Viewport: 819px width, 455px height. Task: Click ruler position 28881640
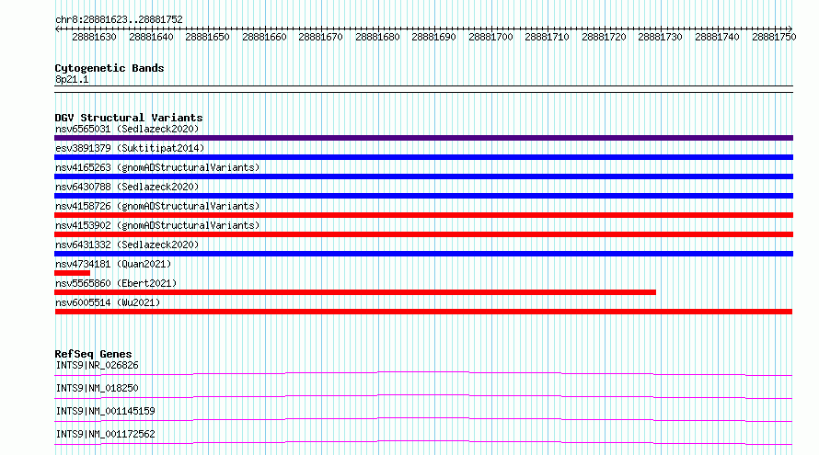pos(151,37)
